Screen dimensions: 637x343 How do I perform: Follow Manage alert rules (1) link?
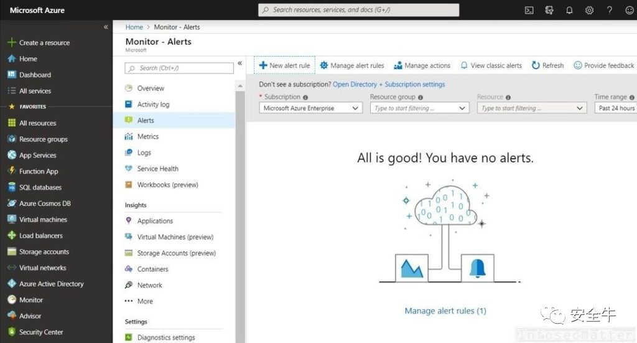tap(445, 311)
